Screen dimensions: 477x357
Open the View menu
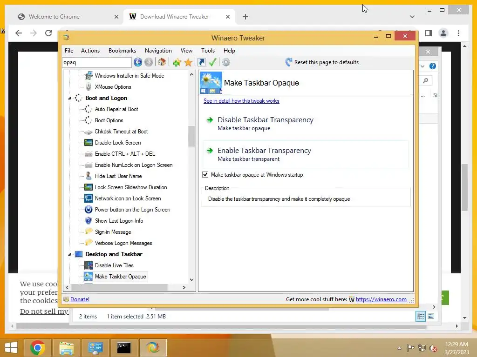(x=186, y=51)
